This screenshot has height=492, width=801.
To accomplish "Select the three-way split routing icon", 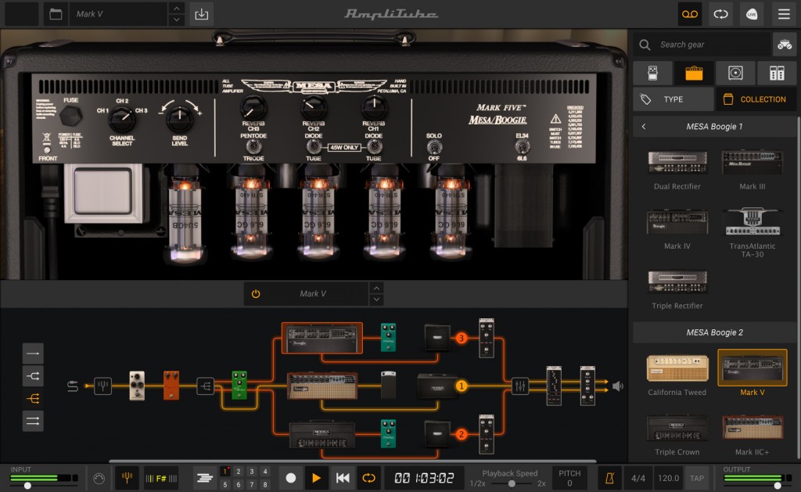I will [33, 398].
